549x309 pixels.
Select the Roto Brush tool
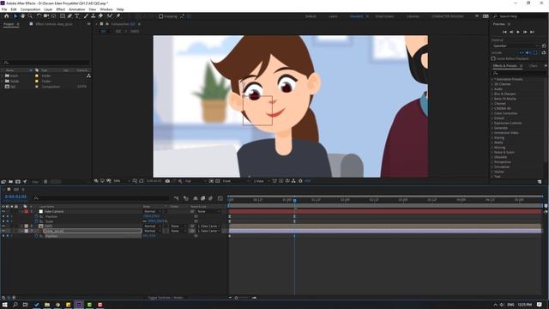pyautogui.click(x=110, y=16)
